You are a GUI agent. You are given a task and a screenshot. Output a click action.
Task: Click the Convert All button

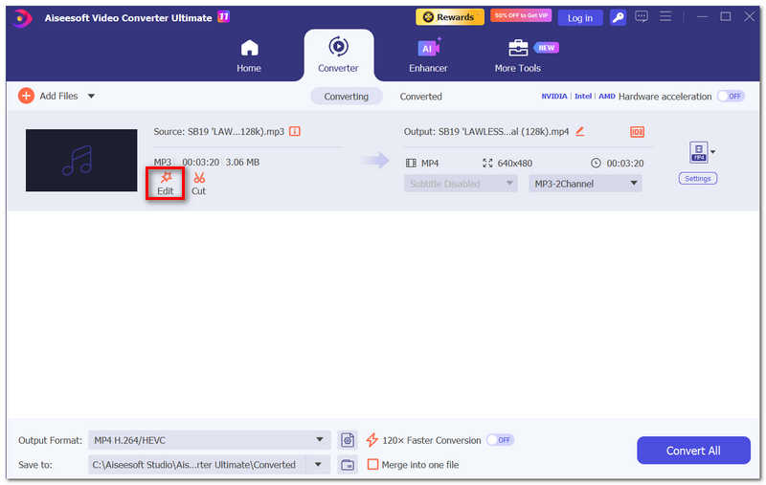693,451
